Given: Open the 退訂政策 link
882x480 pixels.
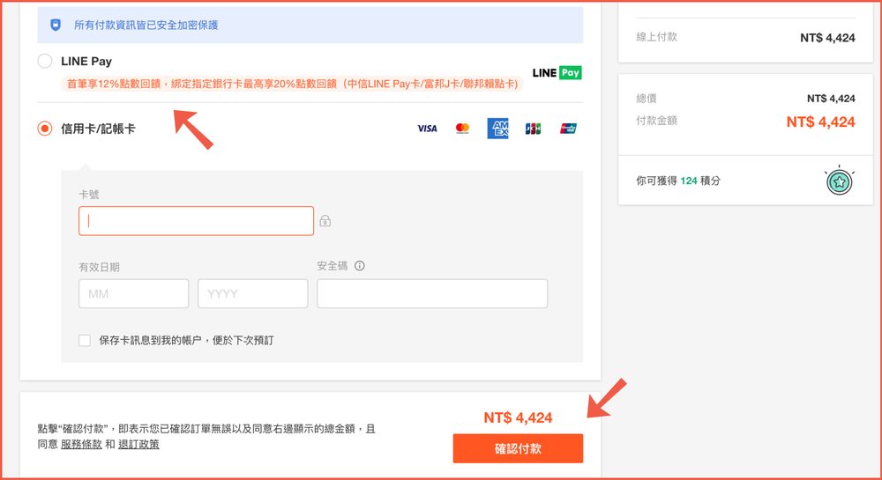Looking at the screenshot, I should tap(138, 444).
